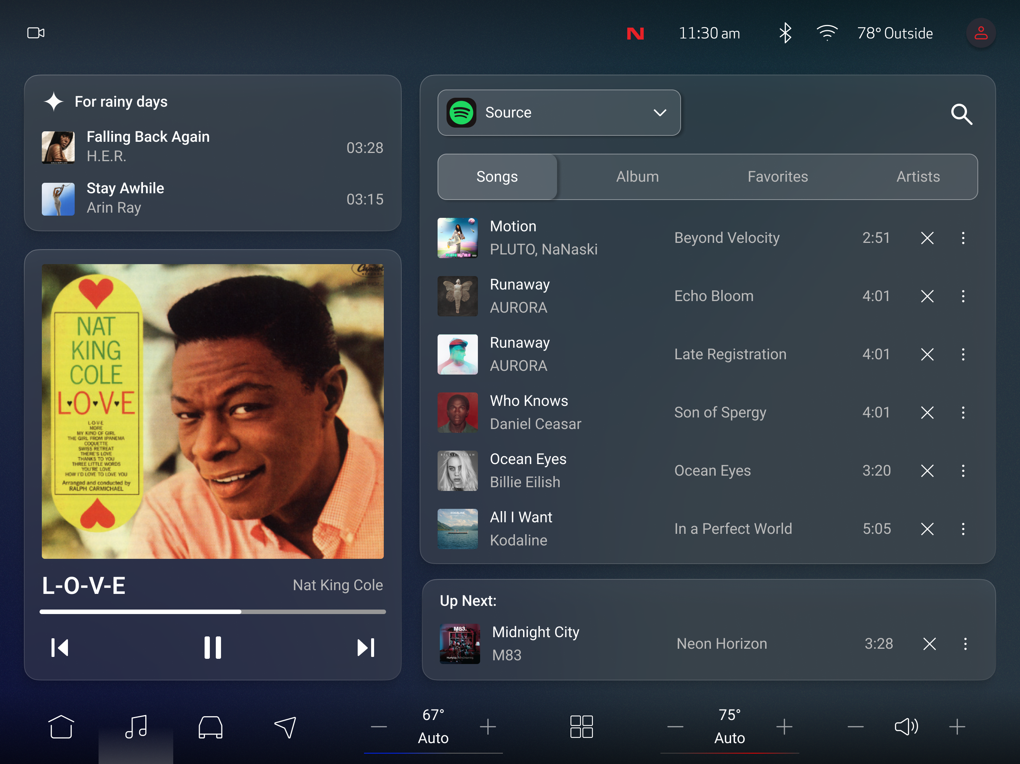Switch to the Favorites tab
The height and width of the screenshot is (764, 1020).
pyautogui.click(x=777, y=176)
